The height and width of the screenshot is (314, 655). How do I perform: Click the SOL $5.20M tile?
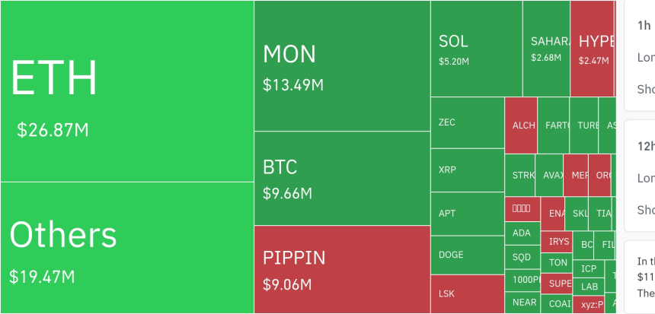click(x=476, y=48)
